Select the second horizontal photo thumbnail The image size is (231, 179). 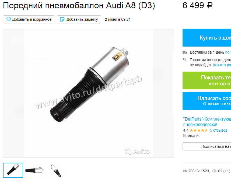(x=34, y=170)
